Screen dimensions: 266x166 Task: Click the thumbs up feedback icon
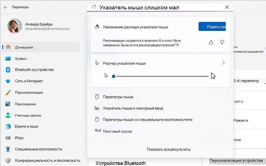pos(211,42)
